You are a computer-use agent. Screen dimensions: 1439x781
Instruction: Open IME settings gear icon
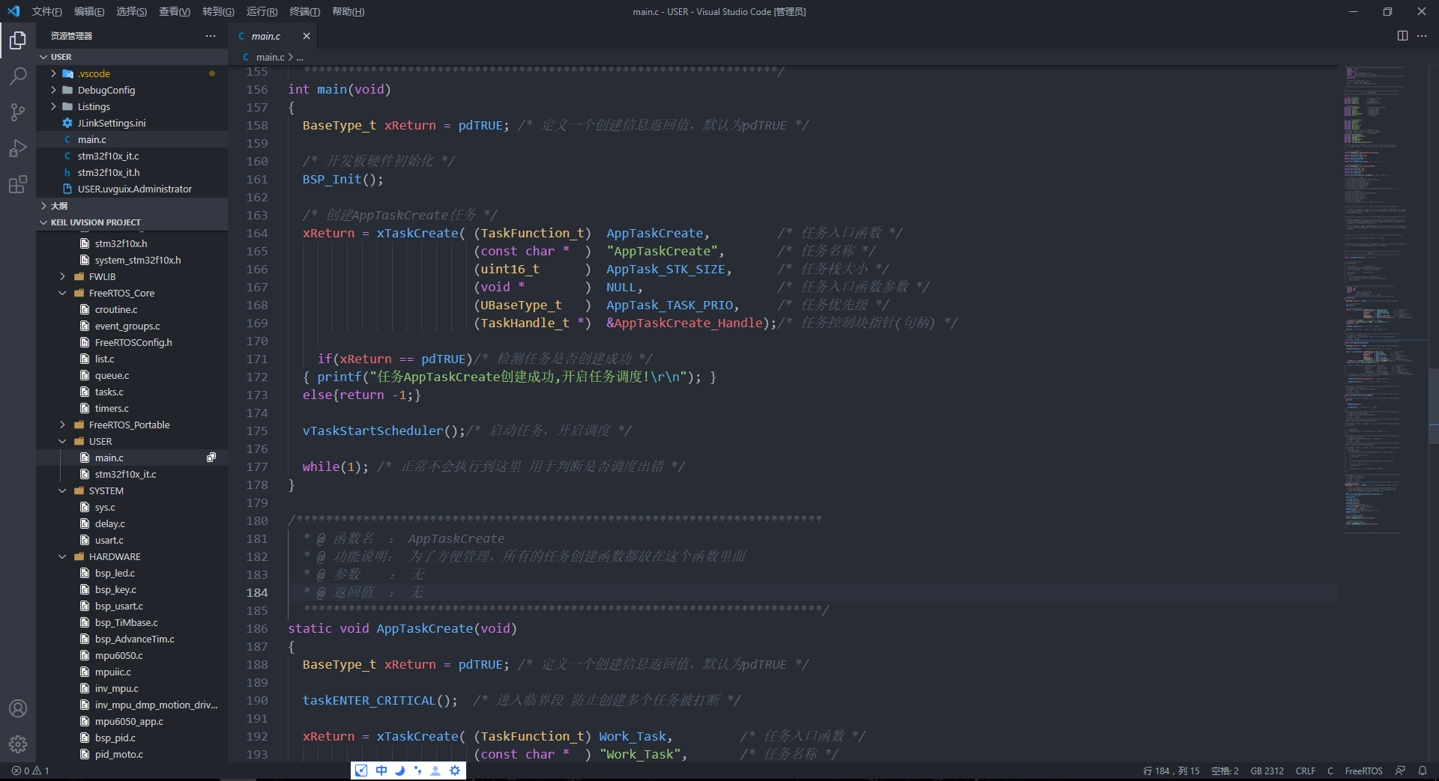click(455, 771)
